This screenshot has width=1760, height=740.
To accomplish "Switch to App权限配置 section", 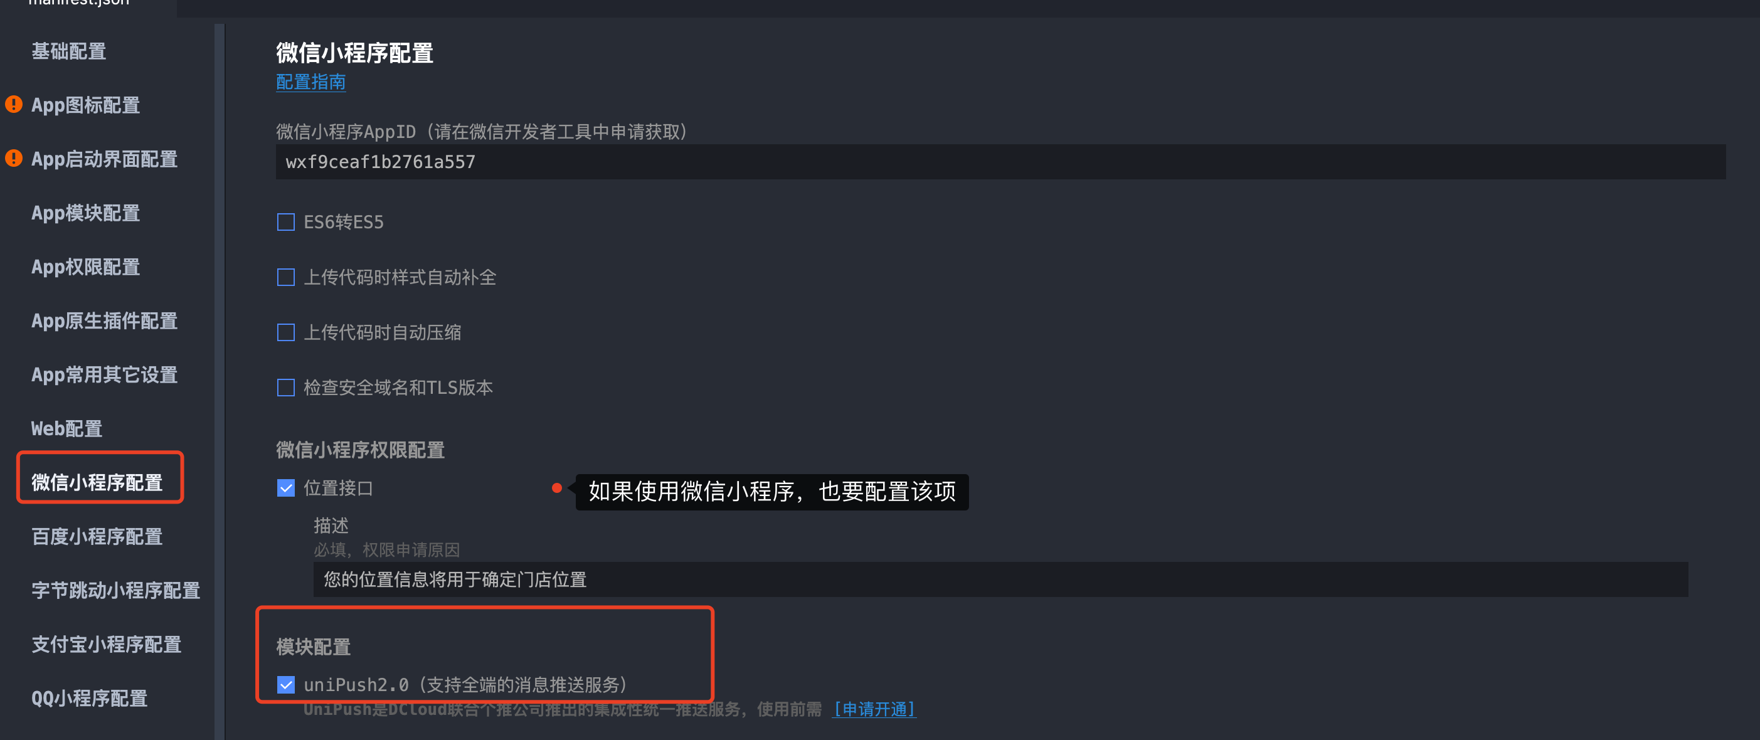I will [85, 267].
